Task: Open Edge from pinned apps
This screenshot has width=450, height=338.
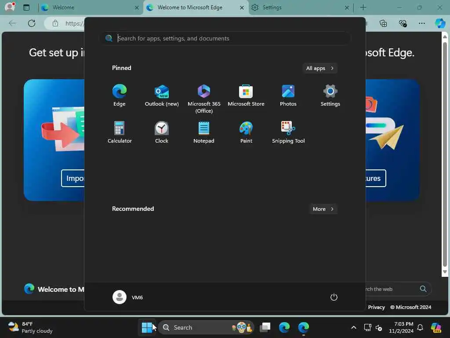Action: pyautogui.click(x=120, y=96)
